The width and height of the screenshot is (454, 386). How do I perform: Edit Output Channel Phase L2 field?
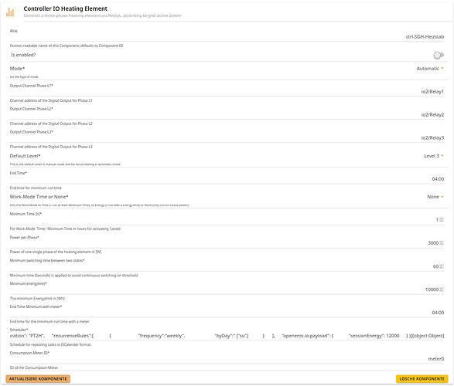tap(227, 115)
